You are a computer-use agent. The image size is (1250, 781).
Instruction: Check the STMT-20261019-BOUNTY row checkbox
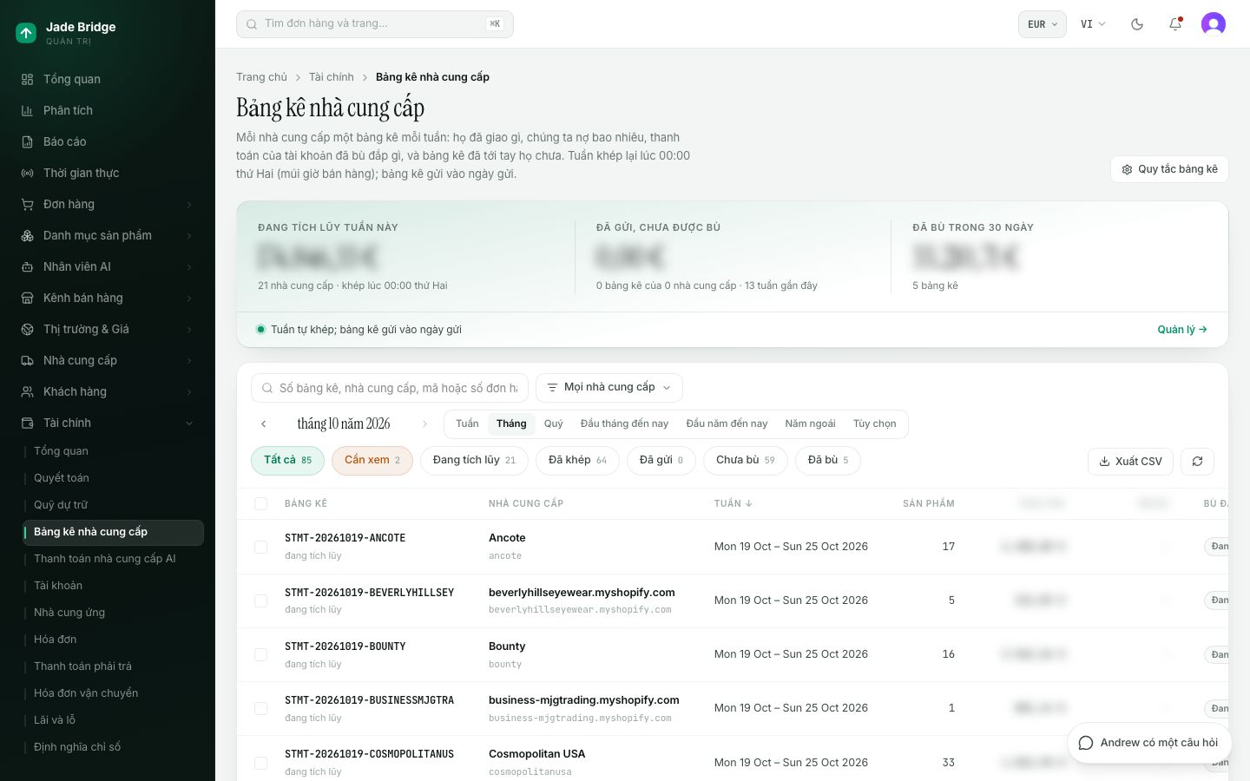click(260, 654)
